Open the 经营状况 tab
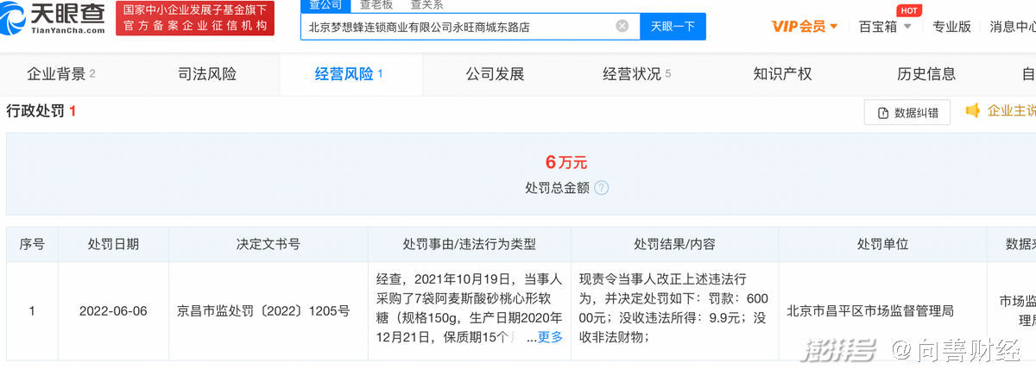The width and height of the screenshot is (1036, 369). coord(637,74)
